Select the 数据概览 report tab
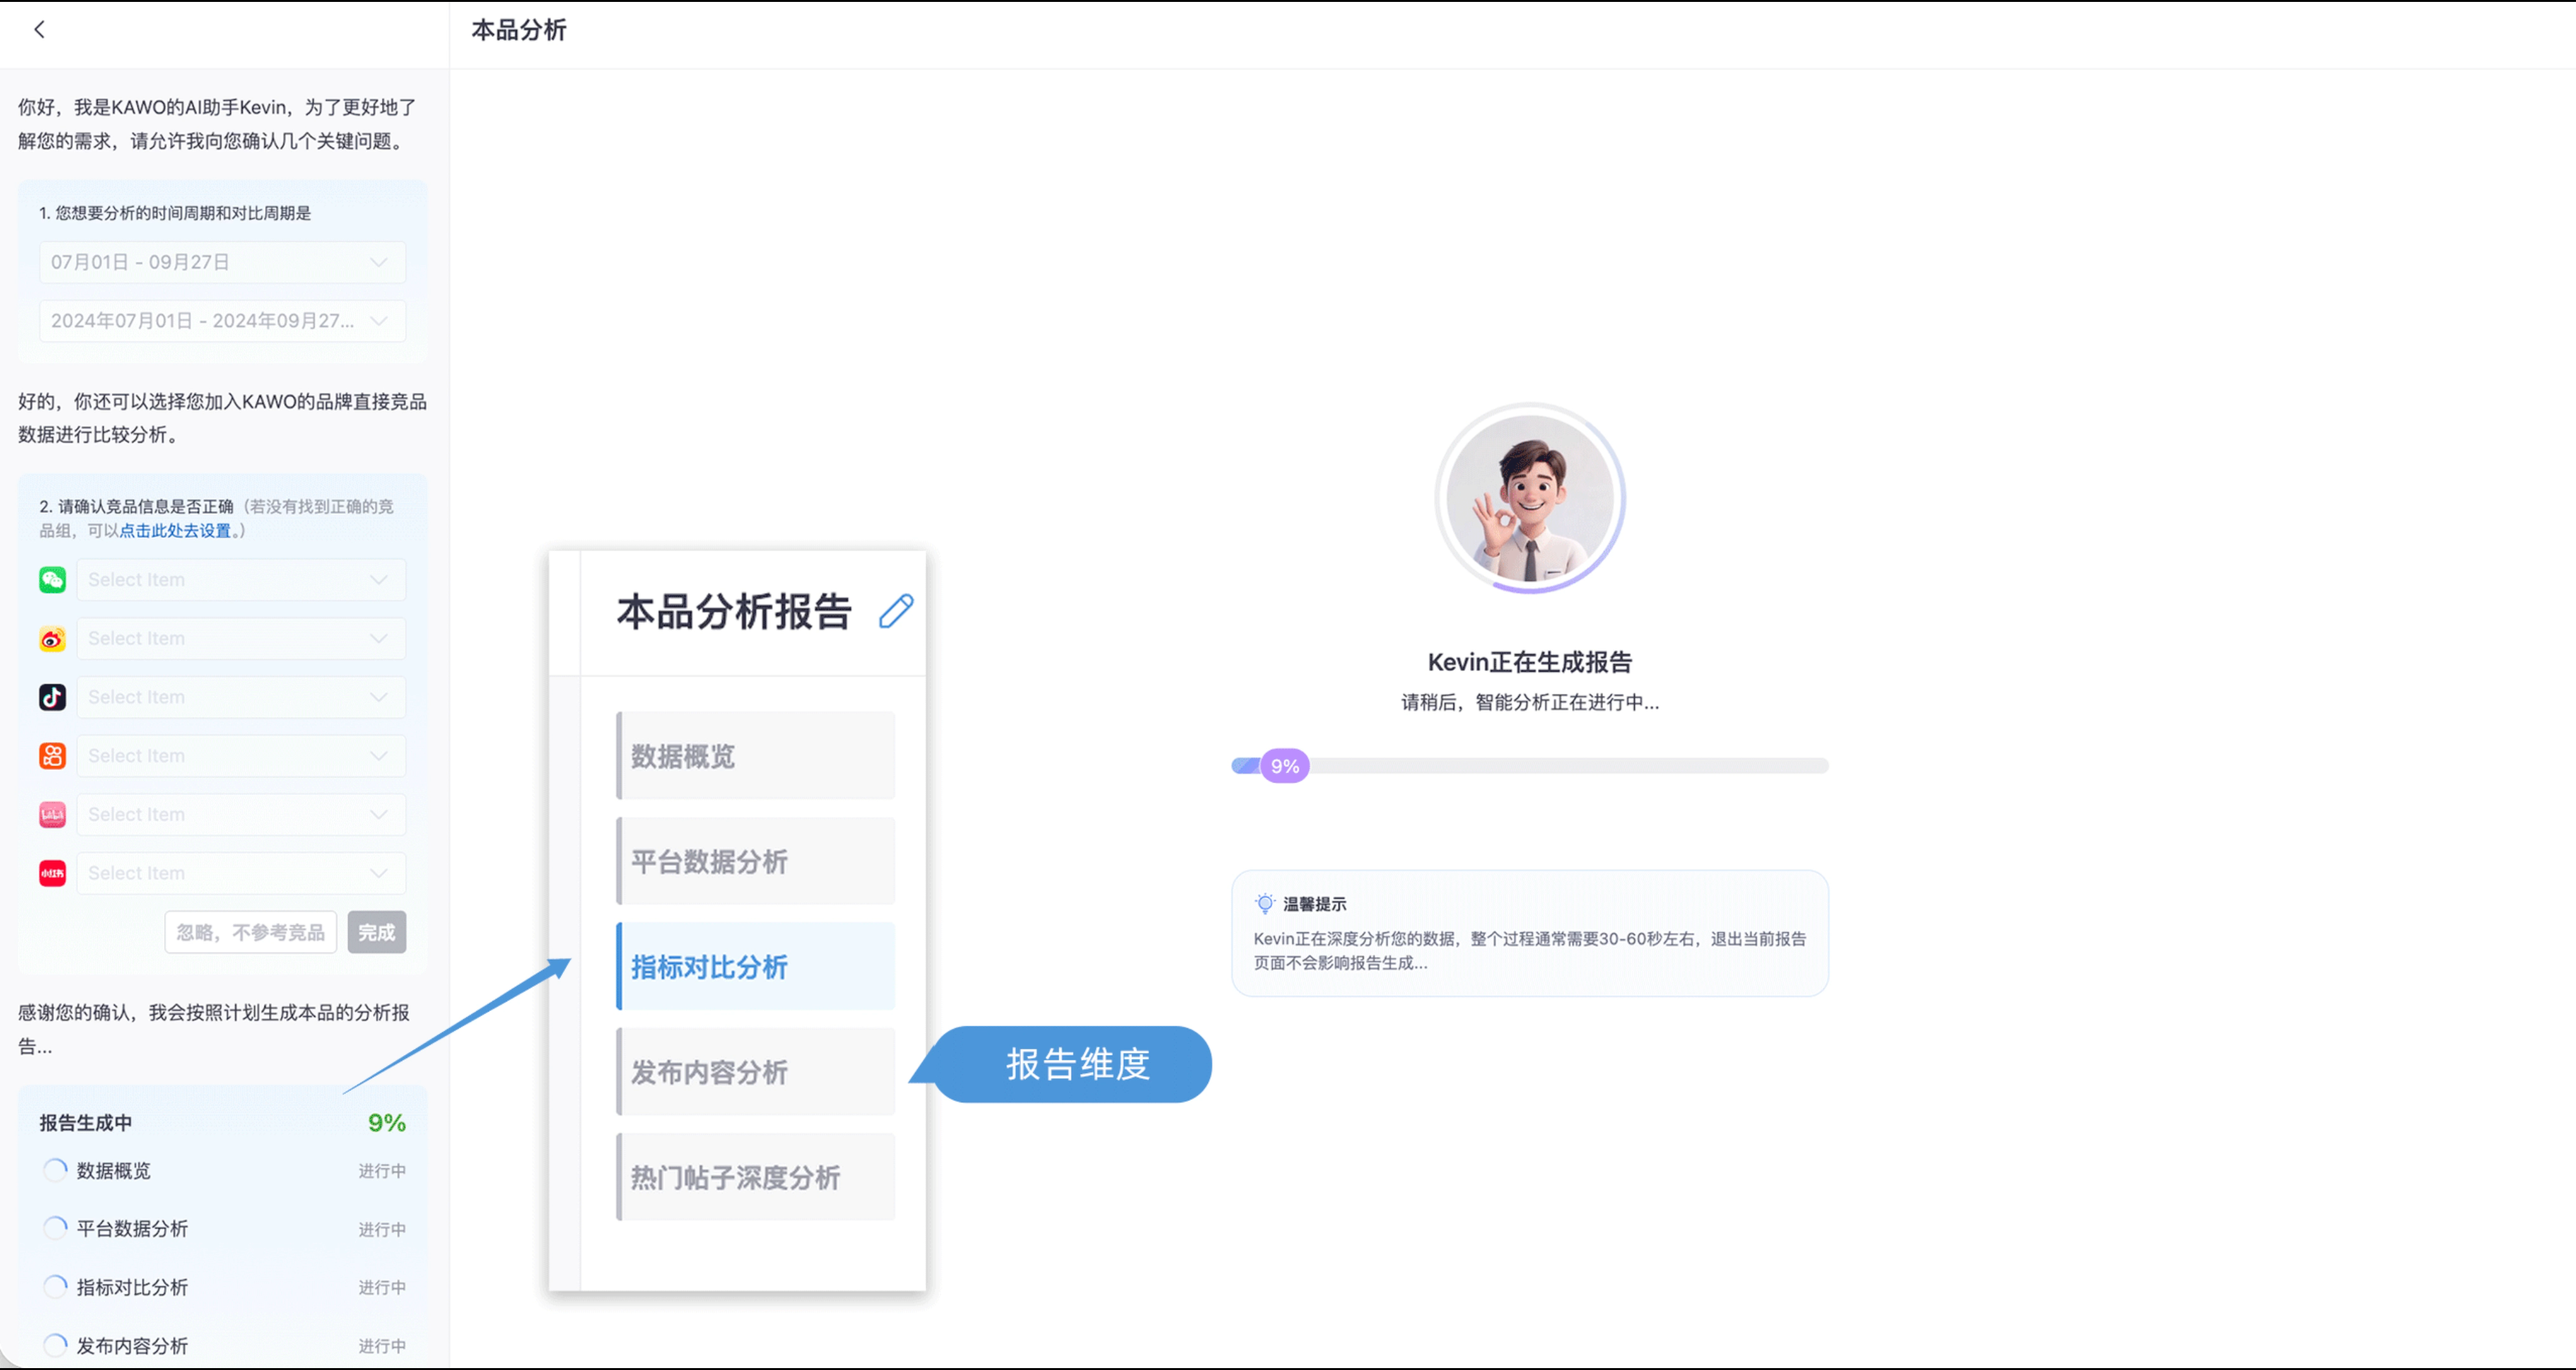The width and height of the screenshot is (2576, 1370). coord(755,756)
